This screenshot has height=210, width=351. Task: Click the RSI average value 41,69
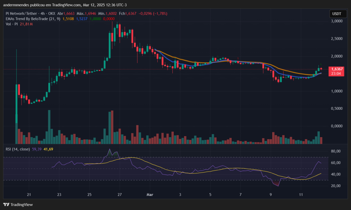48,149
